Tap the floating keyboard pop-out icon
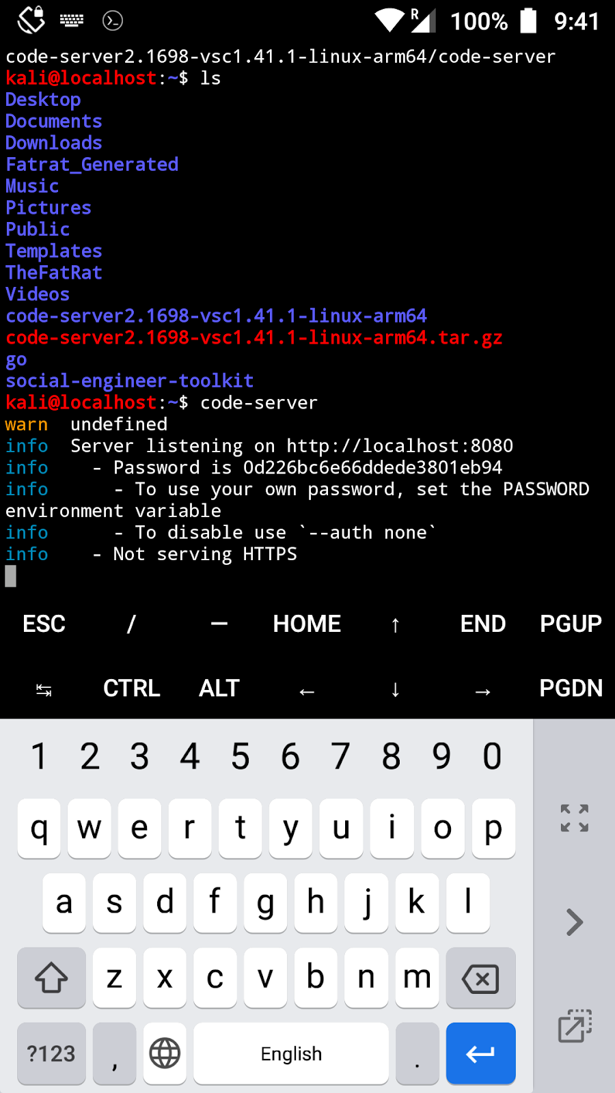This screenshot has width=615, height=1093. click(575, 1026)
